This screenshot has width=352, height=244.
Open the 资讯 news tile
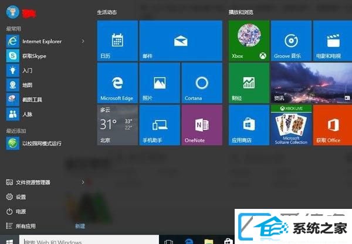(312, 83)
